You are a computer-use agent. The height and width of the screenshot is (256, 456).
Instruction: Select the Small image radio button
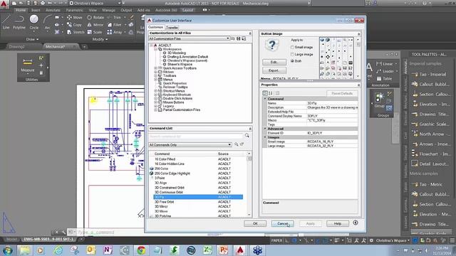292,48
